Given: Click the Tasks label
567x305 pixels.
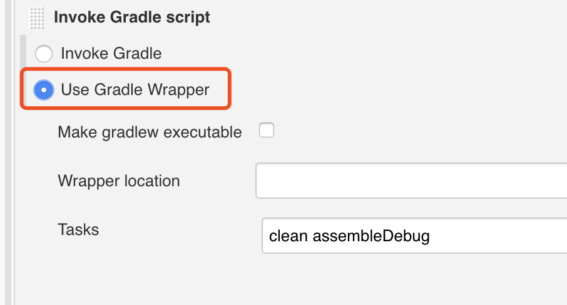Looking at the screenshot, I should [x=78, y=229].
